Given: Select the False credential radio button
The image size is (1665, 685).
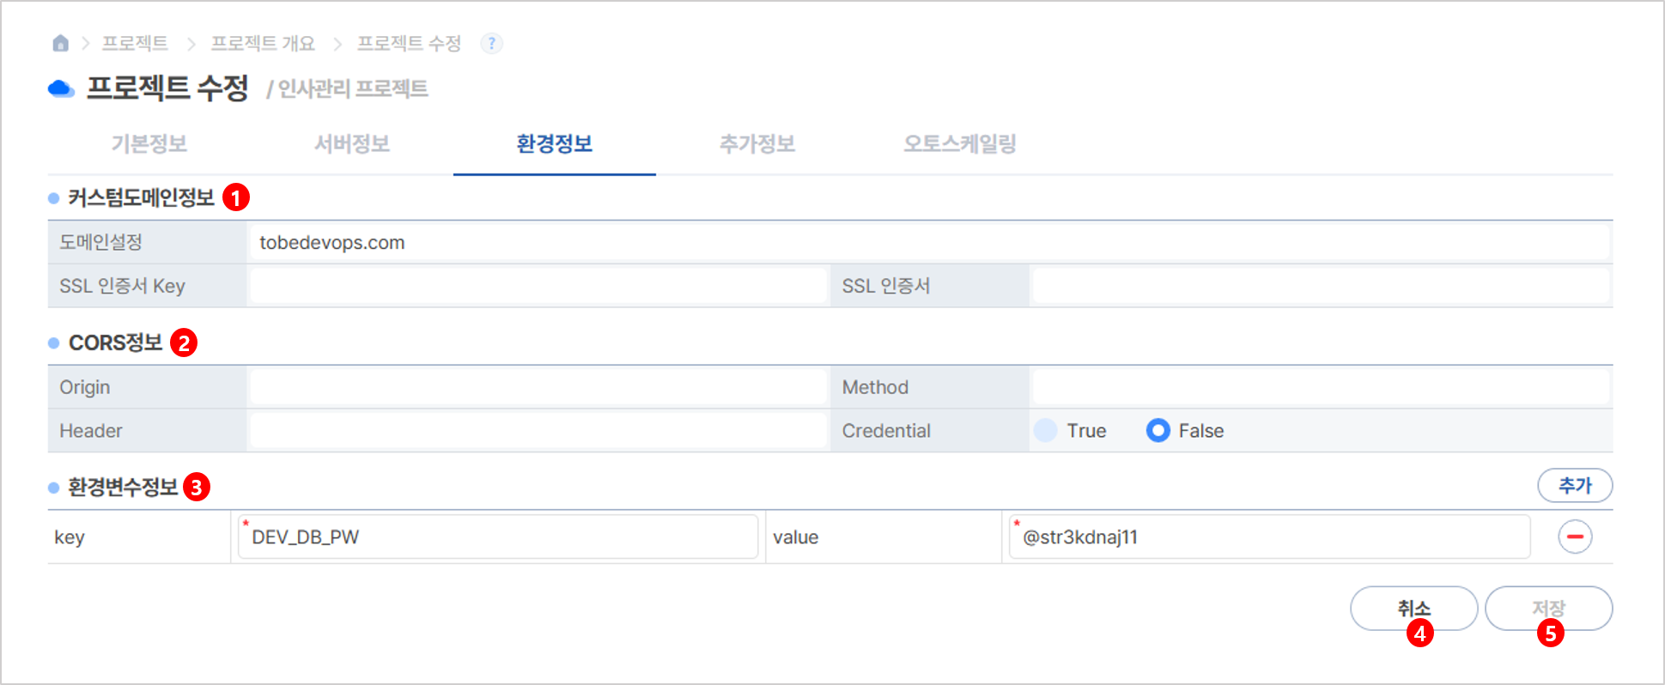Looking at the screenshot, I should pyautogui.click(x=1158, y=430).
